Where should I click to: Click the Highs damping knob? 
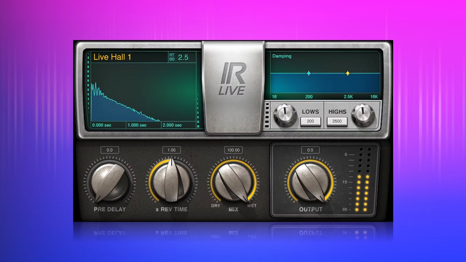click(363, 115)
